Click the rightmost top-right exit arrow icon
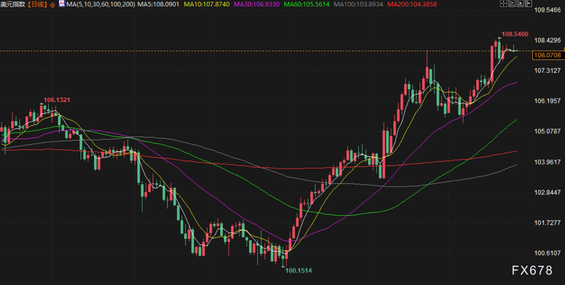Image resolution: width=565 pixels, height=285 pixels. click(527, 4)
